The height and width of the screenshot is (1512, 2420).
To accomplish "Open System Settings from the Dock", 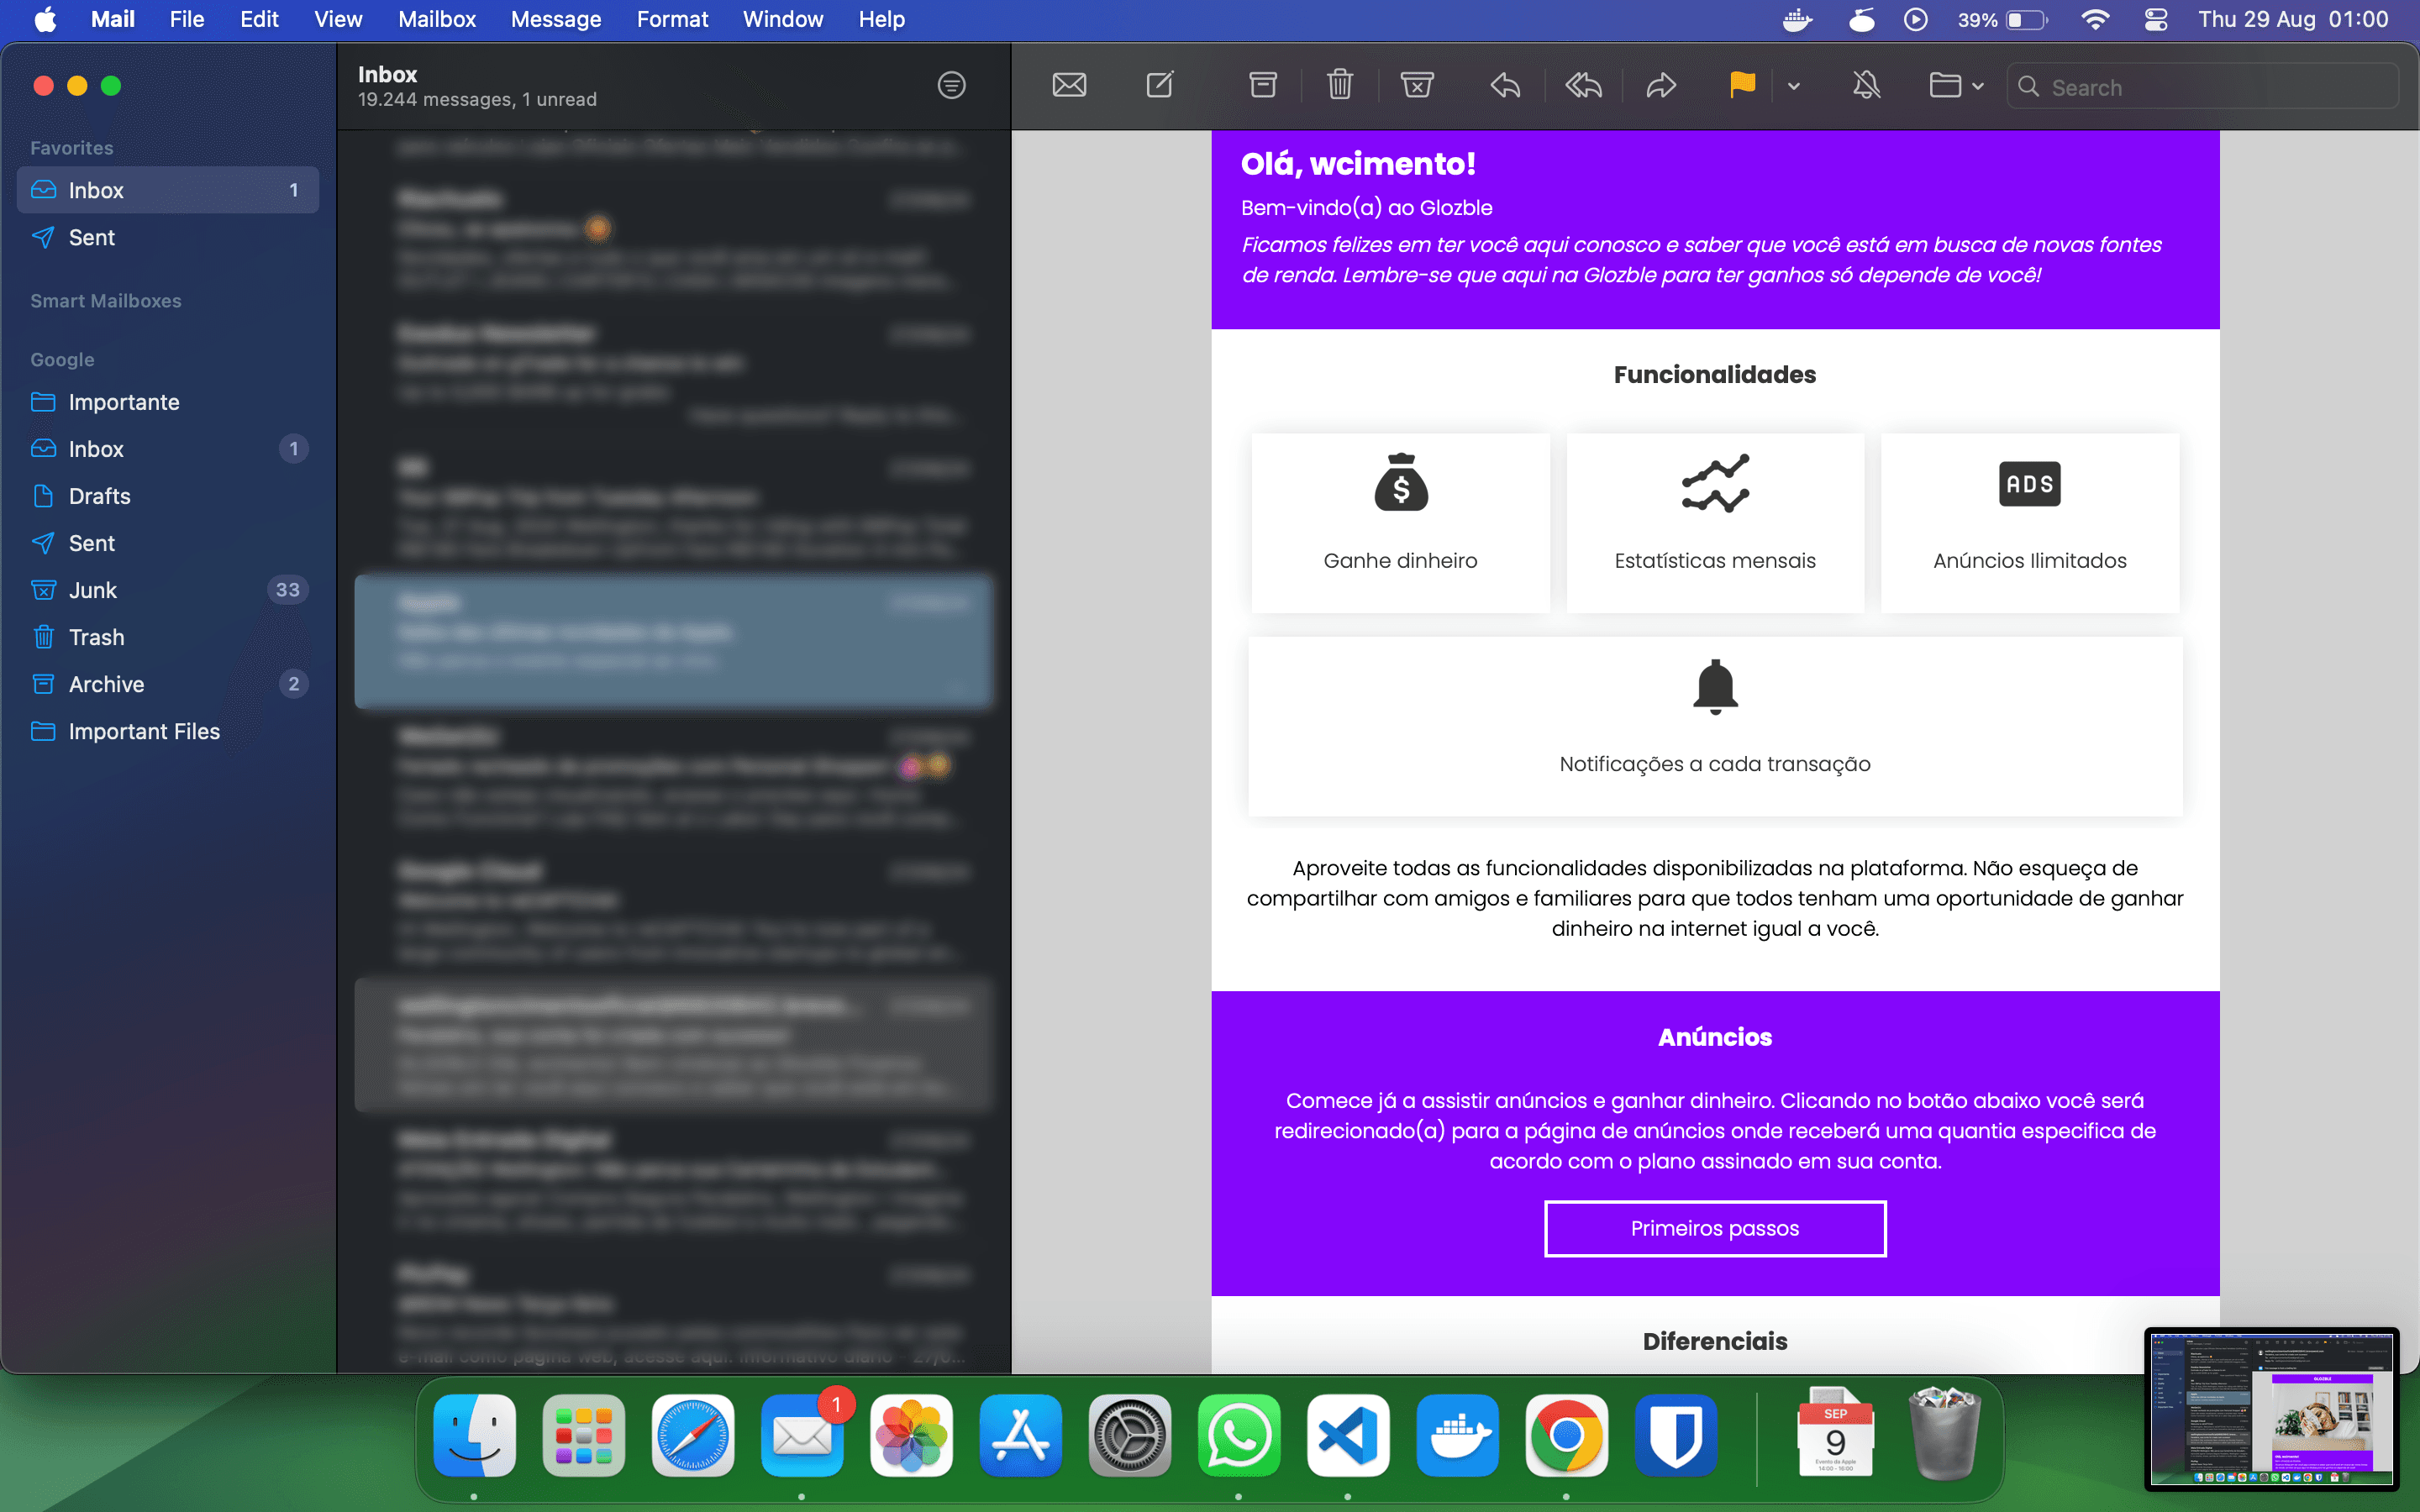I will [x=1130, y=1436].
